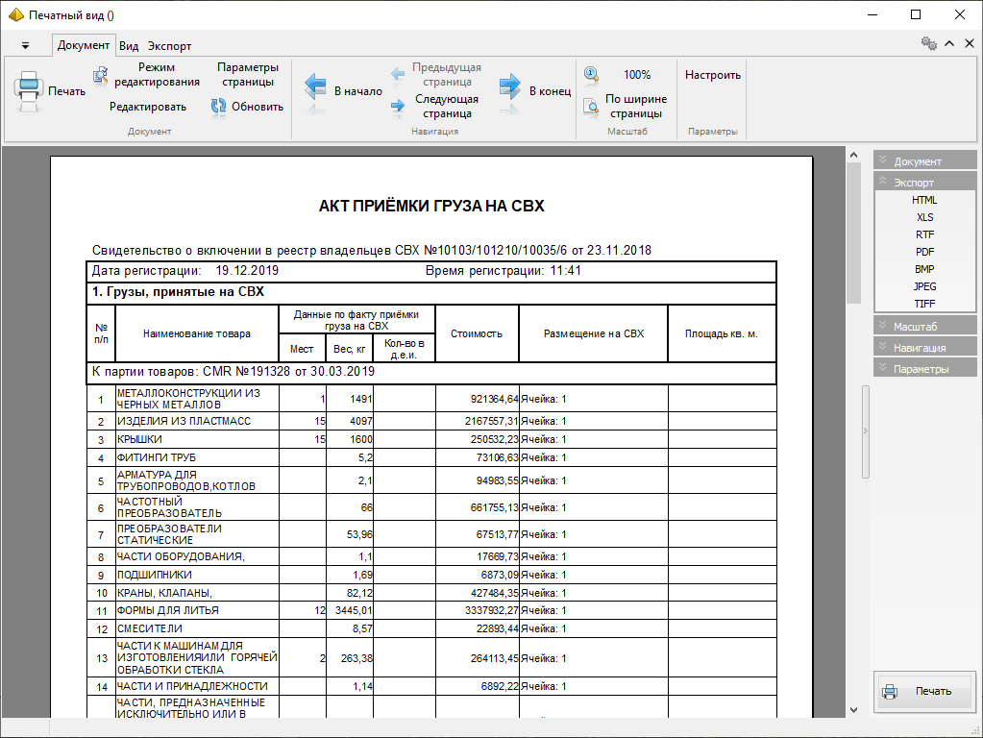This screenshot has width=983, height=738.
Task: Click the fit page width icon
Action: pos(591,106)
